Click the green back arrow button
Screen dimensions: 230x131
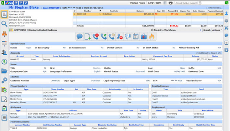tap(3, 3)
